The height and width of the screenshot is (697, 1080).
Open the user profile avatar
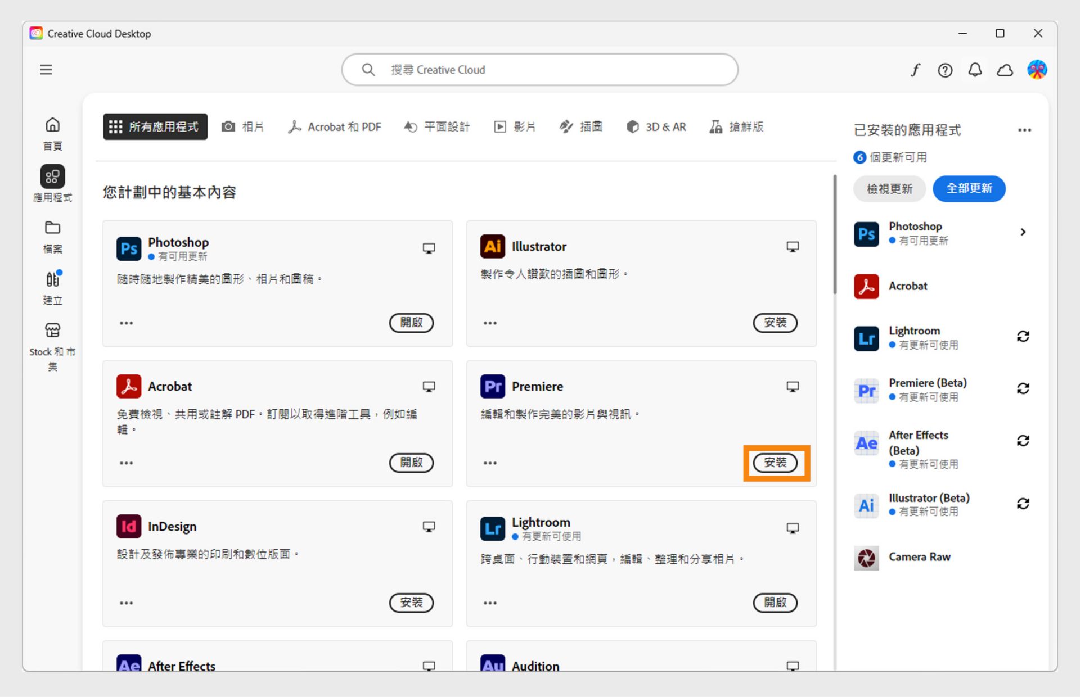point(1037,70)
